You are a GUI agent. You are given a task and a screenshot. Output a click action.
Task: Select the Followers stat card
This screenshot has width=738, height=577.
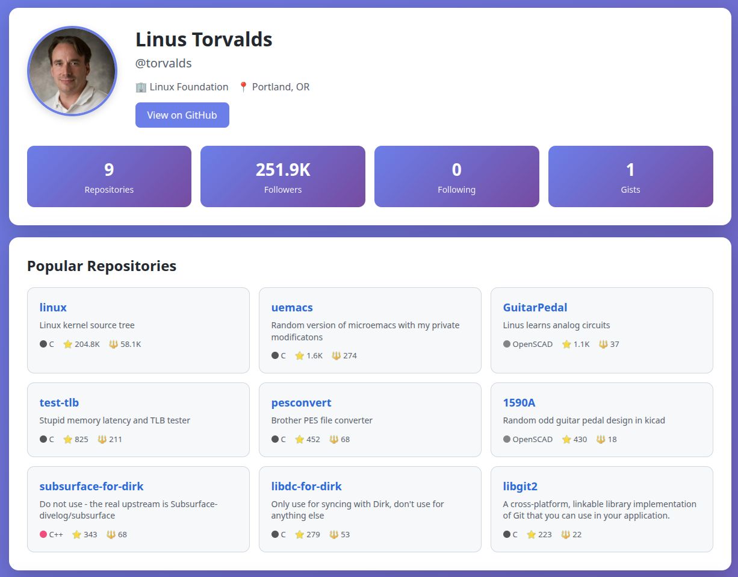pyautogui.click(x=283, y=176)
